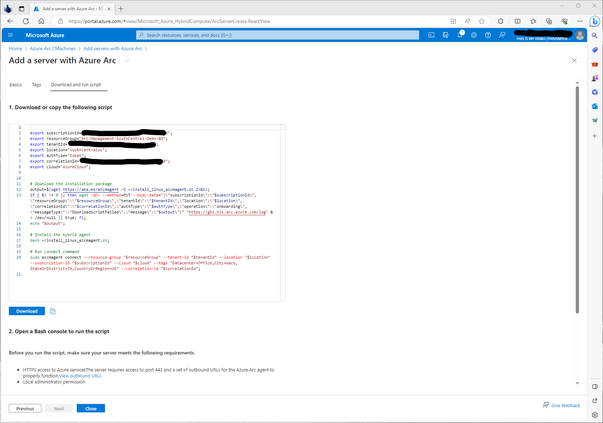Open the Help and support question icon
This screenshot has width=603, height=423.
488,35
